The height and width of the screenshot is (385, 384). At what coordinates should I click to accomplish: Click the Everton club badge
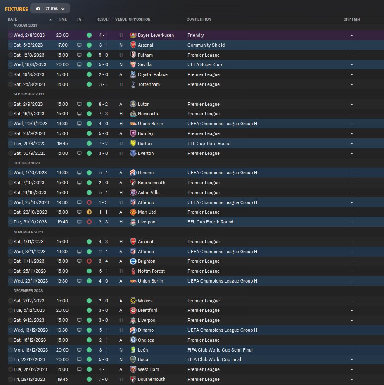coord(133,153)
